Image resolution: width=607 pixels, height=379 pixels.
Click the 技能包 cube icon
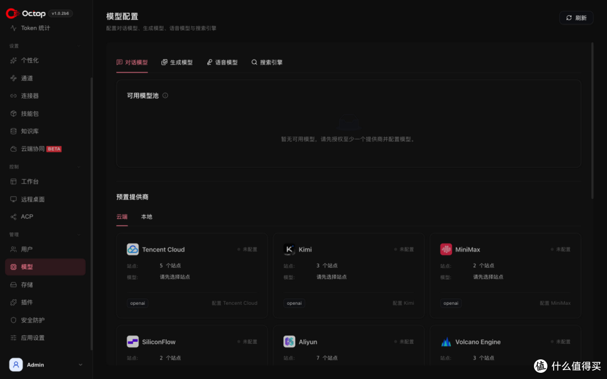click(x=13, y=113)
